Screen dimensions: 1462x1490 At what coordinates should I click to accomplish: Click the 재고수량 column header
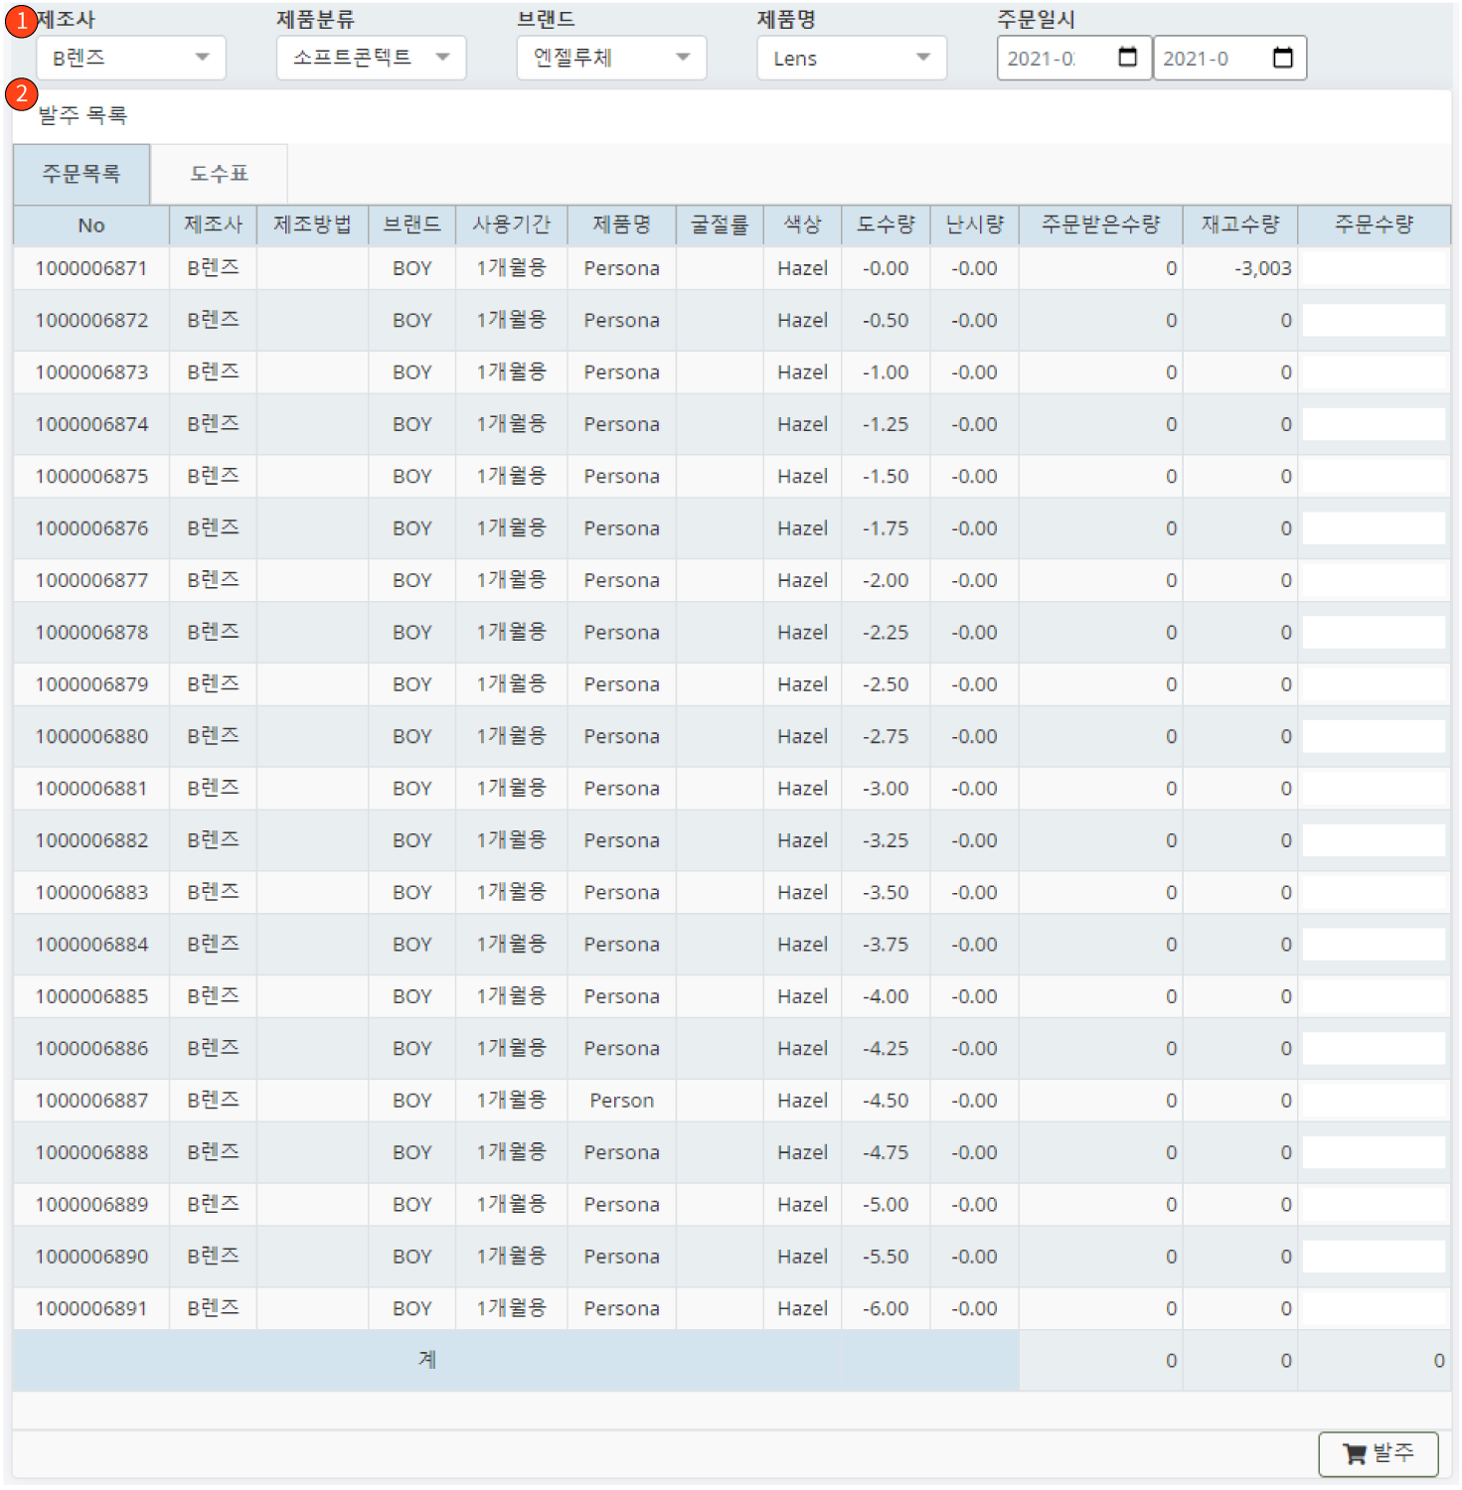(x=1240, y=225)
